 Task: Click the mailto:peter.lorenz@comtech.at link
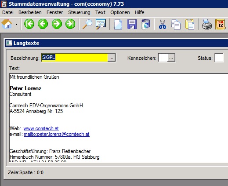click(x=57, y=134)
